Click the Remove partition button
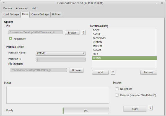 (x=148, y=72)
